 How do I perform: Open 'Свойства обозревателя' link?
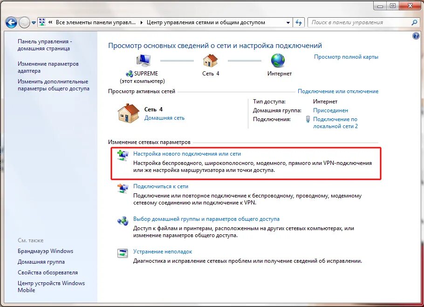[x=48, y=273]
